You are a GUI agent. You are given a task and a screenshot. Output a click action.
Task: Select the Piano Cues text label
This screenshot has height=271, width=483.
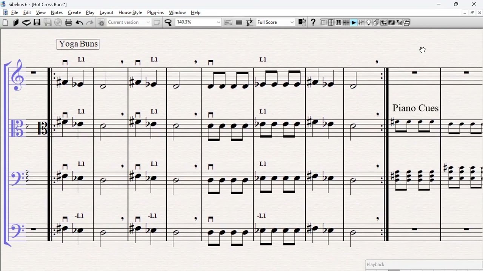(x=415, y=108)
